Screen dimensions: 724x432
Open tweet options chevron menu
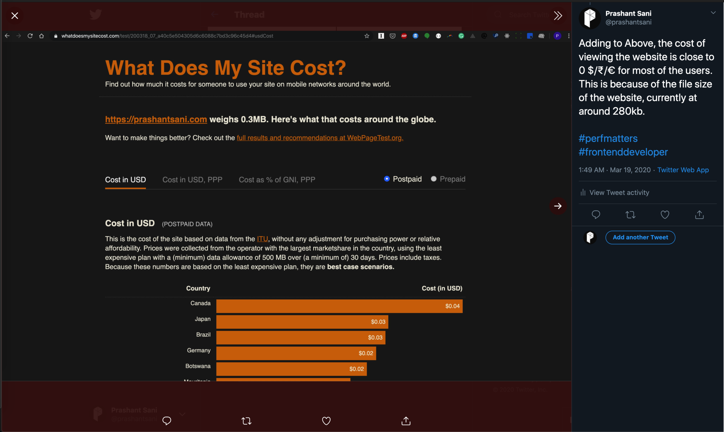(x=713, y=13)
